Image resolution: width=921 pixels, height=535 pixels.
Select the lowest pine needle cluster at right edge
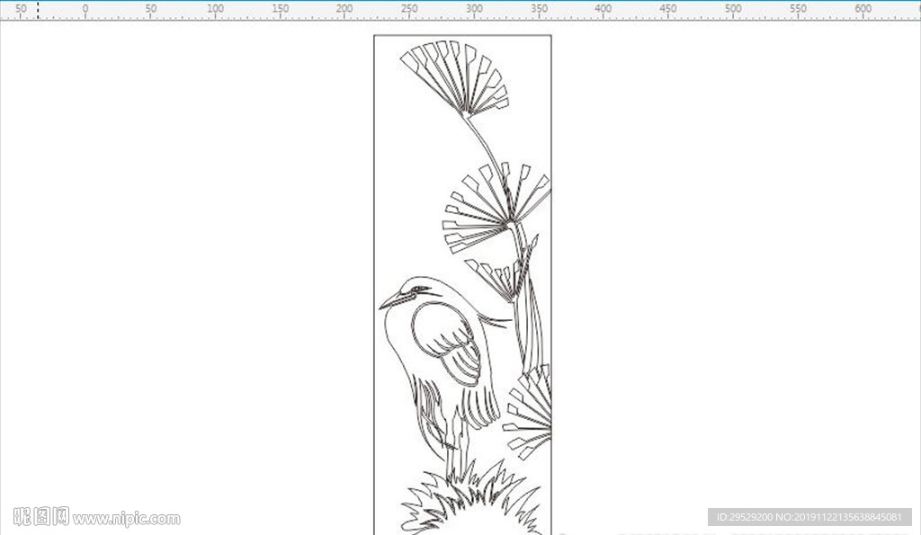point(527,411)
